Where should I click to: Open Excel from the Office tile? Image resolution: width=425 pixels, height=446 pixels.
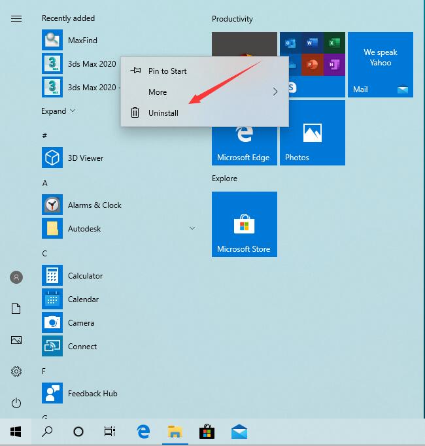point(334,43)
